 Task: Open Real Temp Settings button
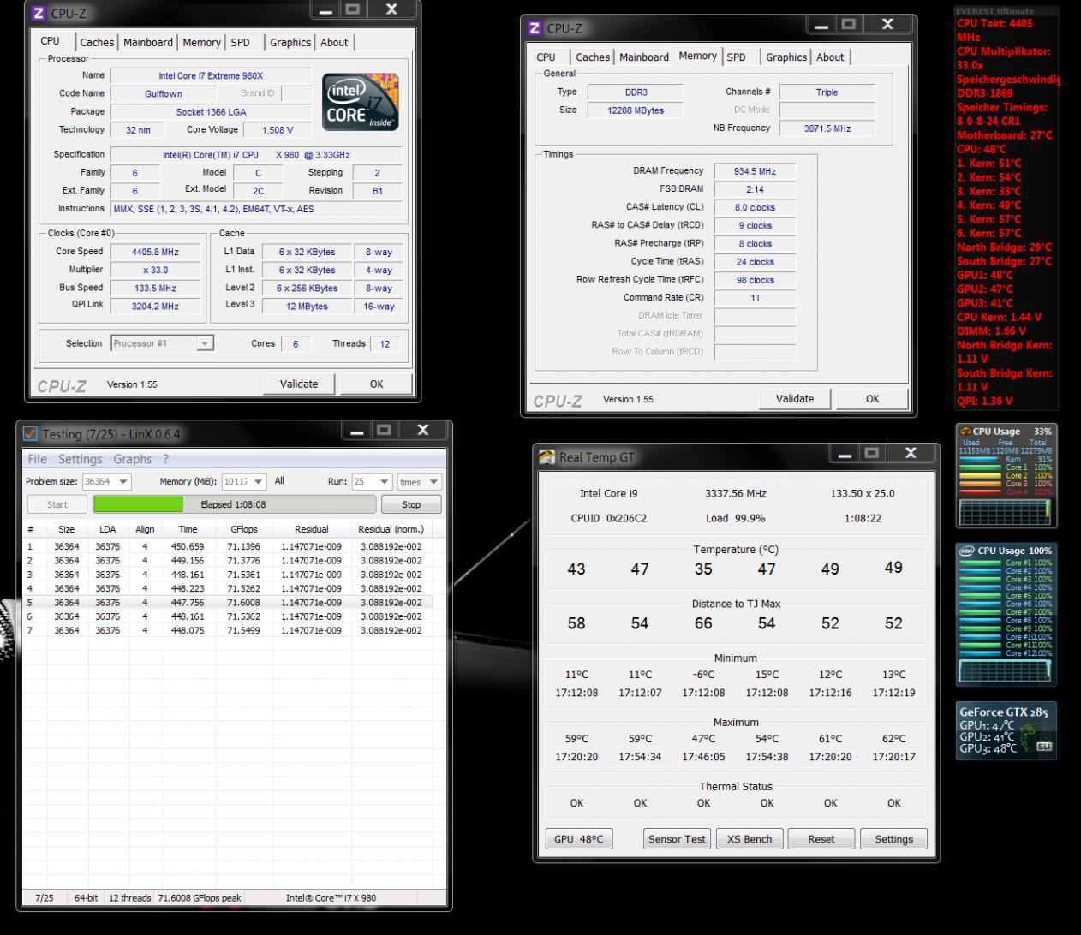893,839
